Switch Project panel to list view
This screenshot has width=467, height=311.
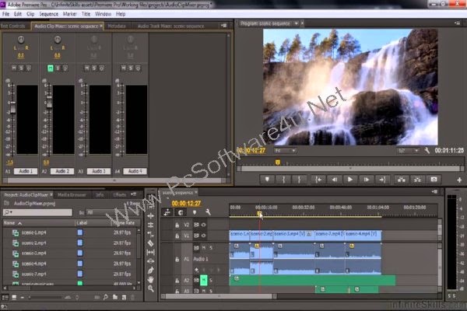5,297
